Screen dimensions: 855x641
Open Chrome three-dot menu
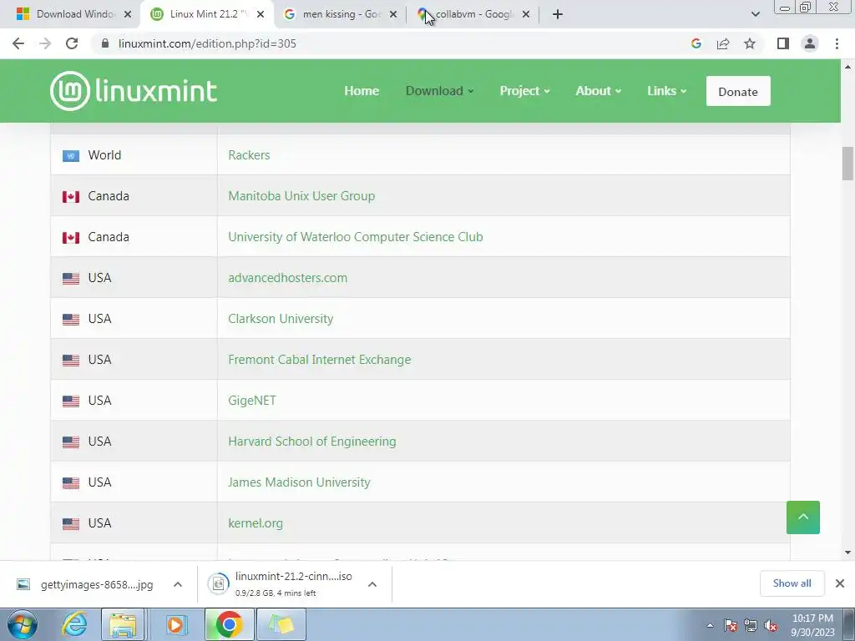[x=837, y=43]
